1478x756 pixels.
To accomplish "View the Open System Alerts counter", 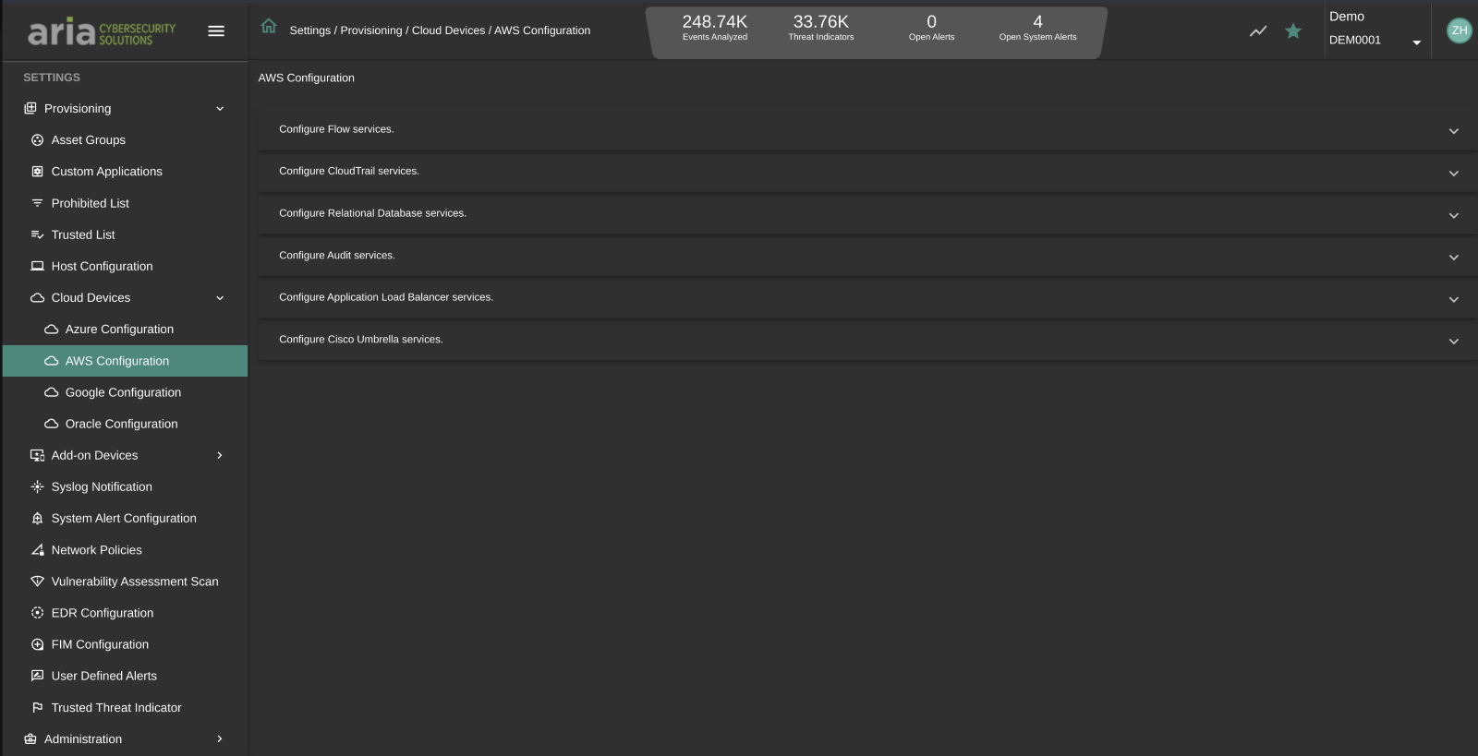I will tap(1037, 28).
